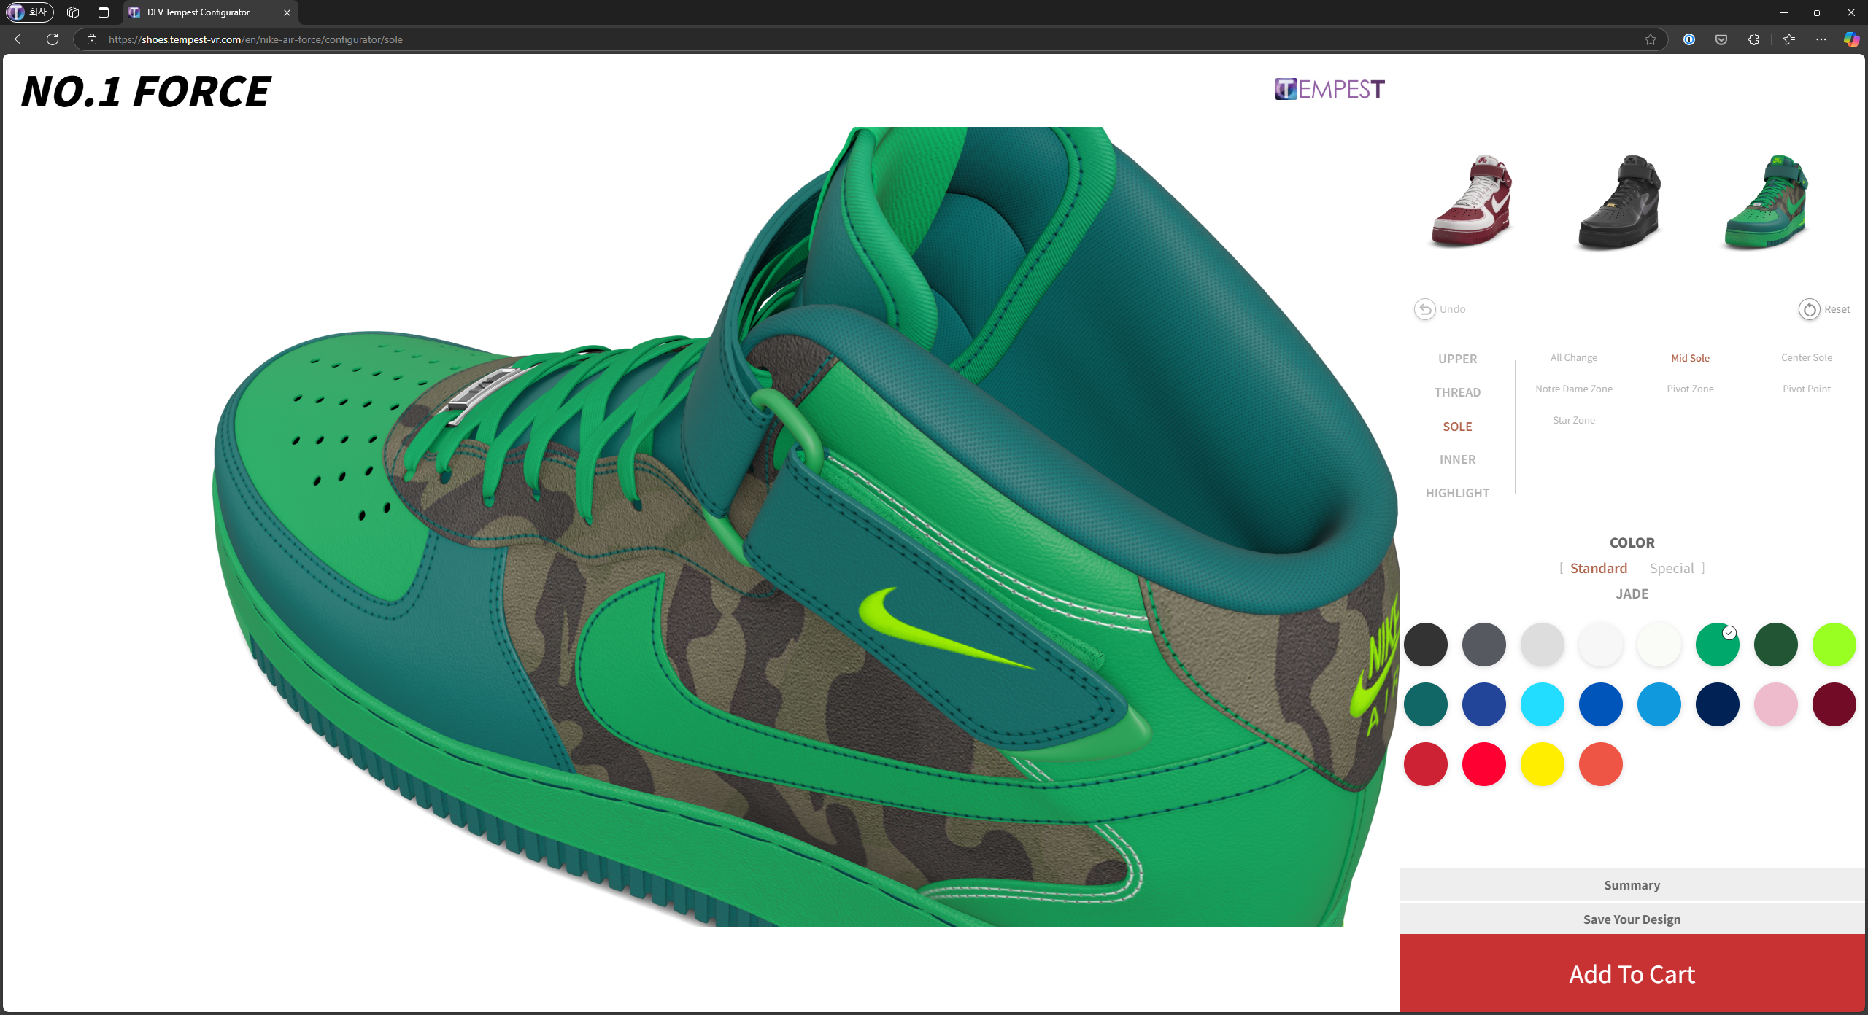This screenshot has height=1015, width=1868.
Task: Open the Pocket shield extension icon
Action: pos(1721,39)
